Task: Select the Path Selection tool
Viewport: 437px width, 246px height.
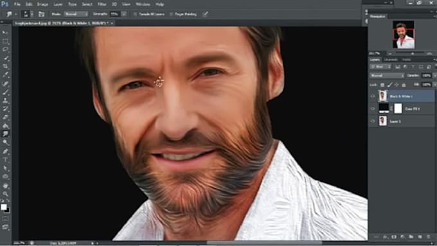Action: [5, 168]
